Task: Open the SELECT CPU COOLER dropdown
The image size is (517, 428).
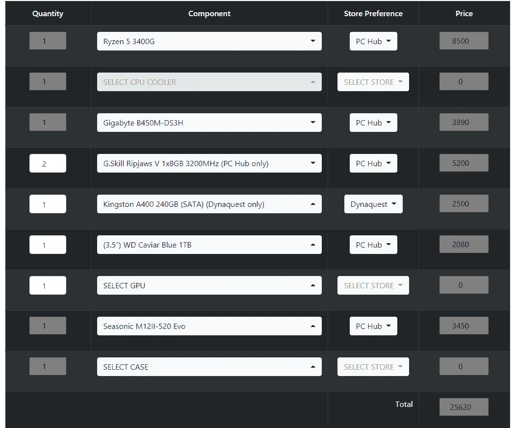Action: (209, 82)
